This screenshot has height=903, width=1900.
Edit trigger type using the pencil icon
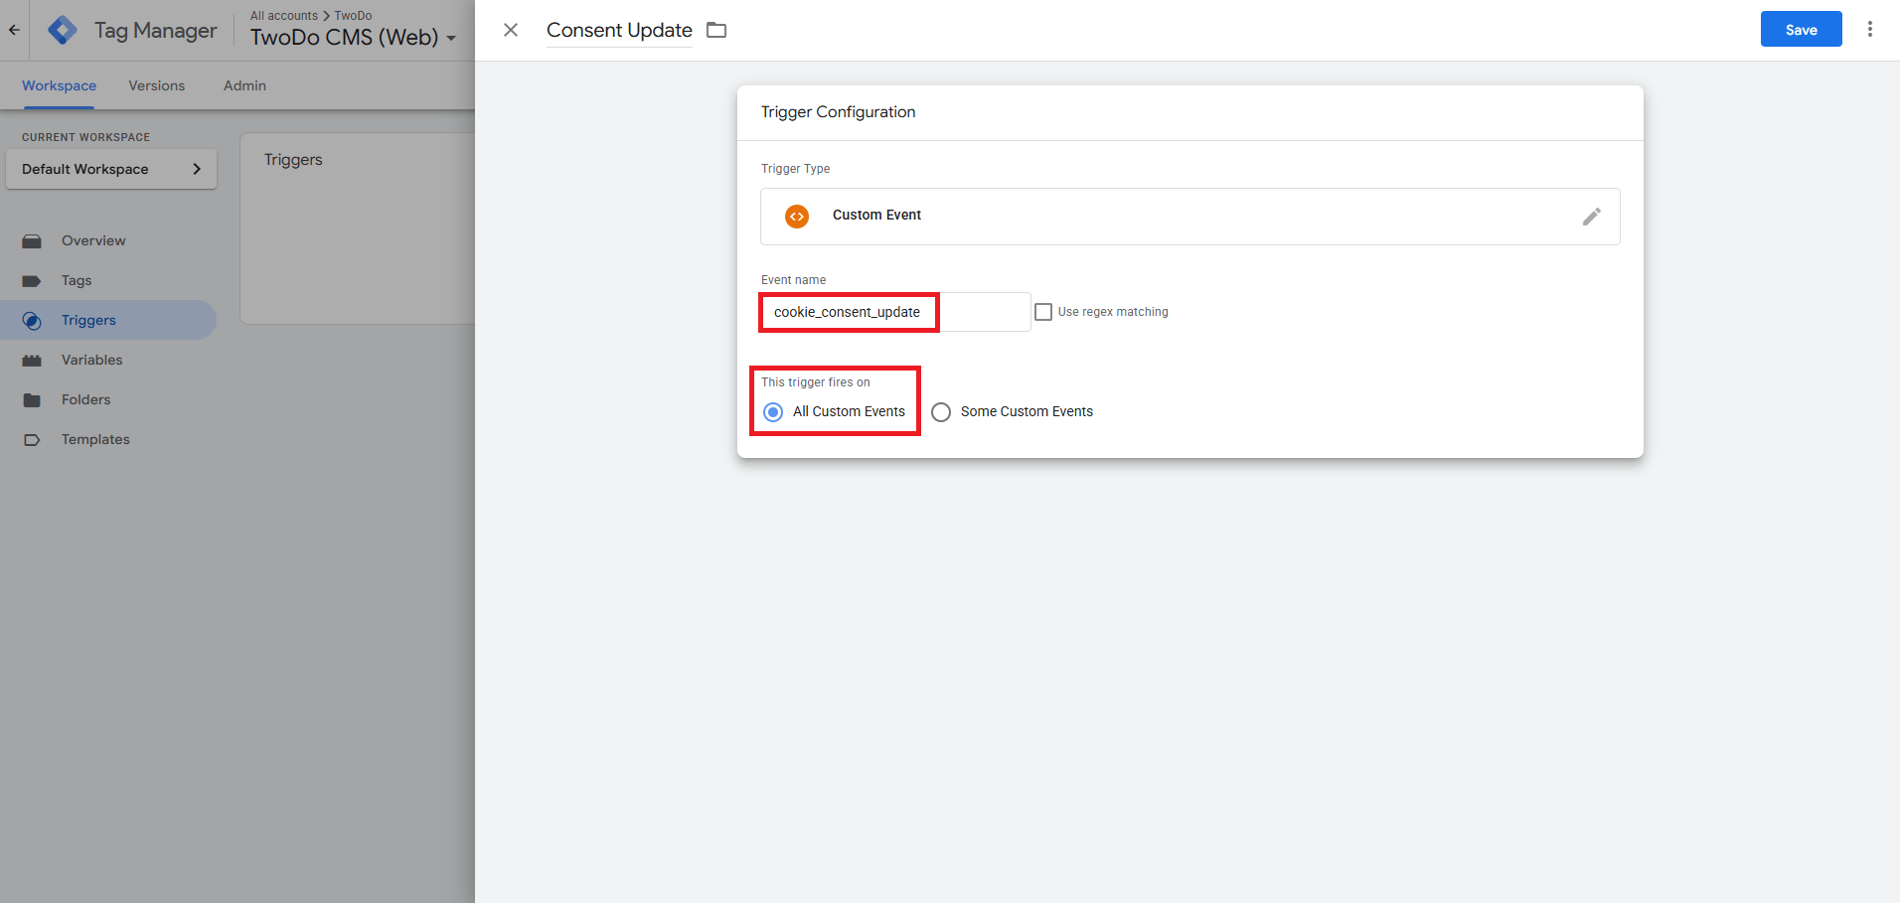(x=1591, y=217)
